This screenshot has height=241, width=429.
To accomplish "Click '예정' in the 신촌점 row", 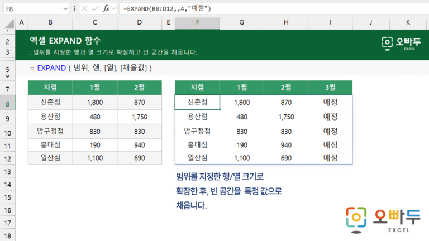I will [x=330, y=102].
